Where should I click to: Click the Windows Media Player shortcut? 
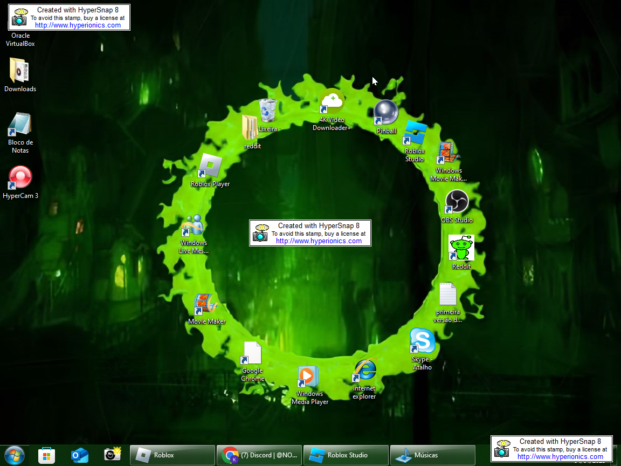coord(309,376)
